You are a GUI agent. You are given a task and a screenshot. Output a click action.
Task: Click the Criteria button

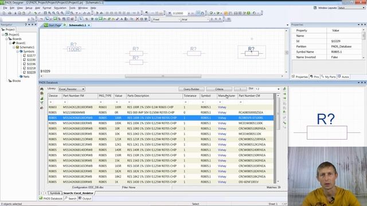[219, 89]
